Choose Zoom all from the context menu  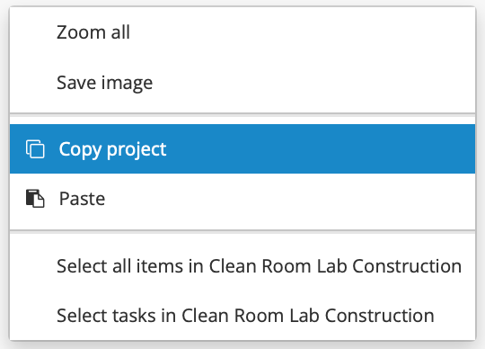point(242,32)
